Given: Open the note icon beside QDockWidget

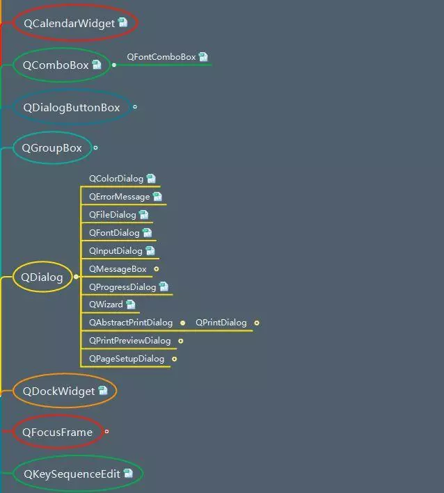Looking at the screenshot, I should coord(103,390).
